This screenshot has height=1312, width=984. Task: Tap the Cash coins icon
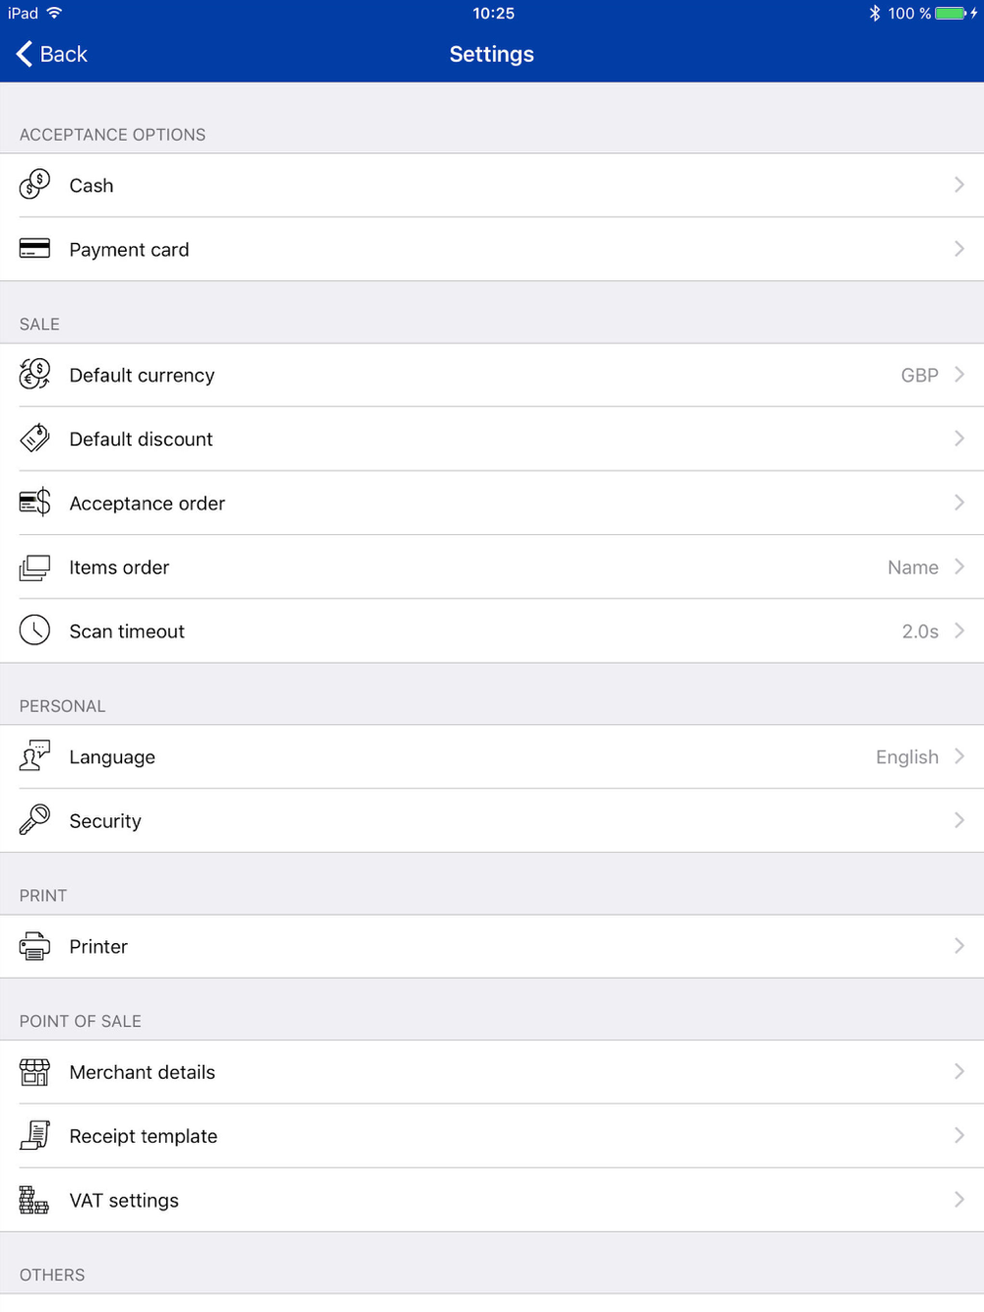coord(34,184)
